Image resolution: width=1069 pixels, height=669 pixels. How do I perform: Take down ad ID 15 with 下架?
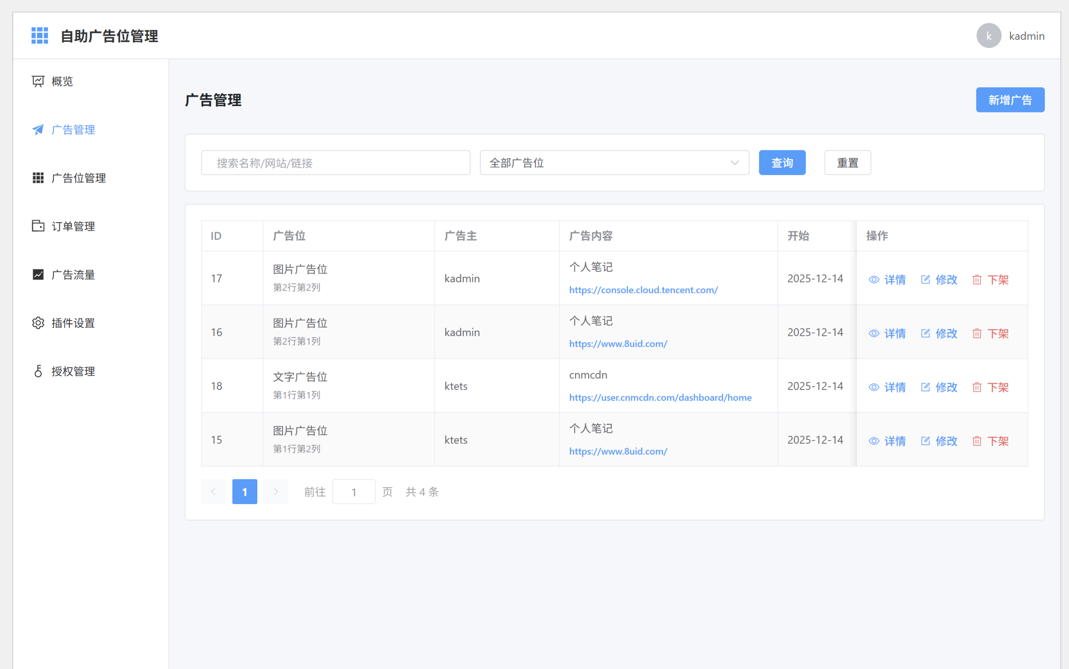coord(990,441)
